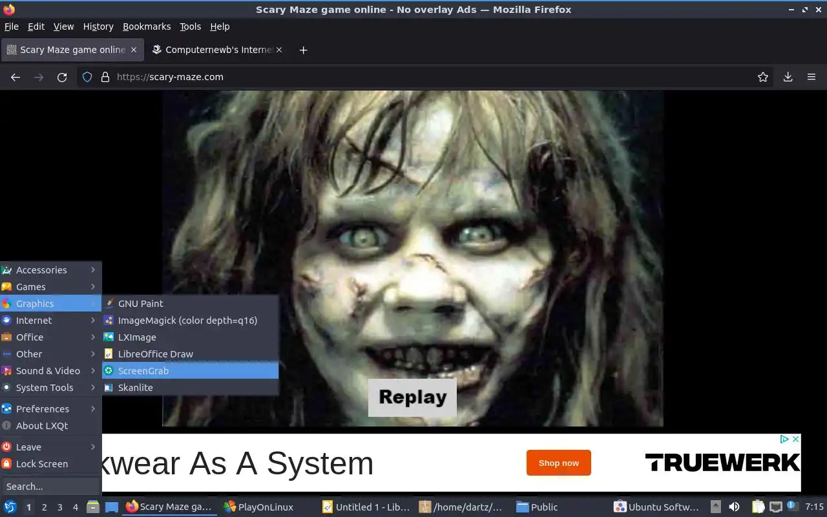The image size is (827, 517).
Task: Click the scary-maze.com address bar
Action: click(426, 77)
